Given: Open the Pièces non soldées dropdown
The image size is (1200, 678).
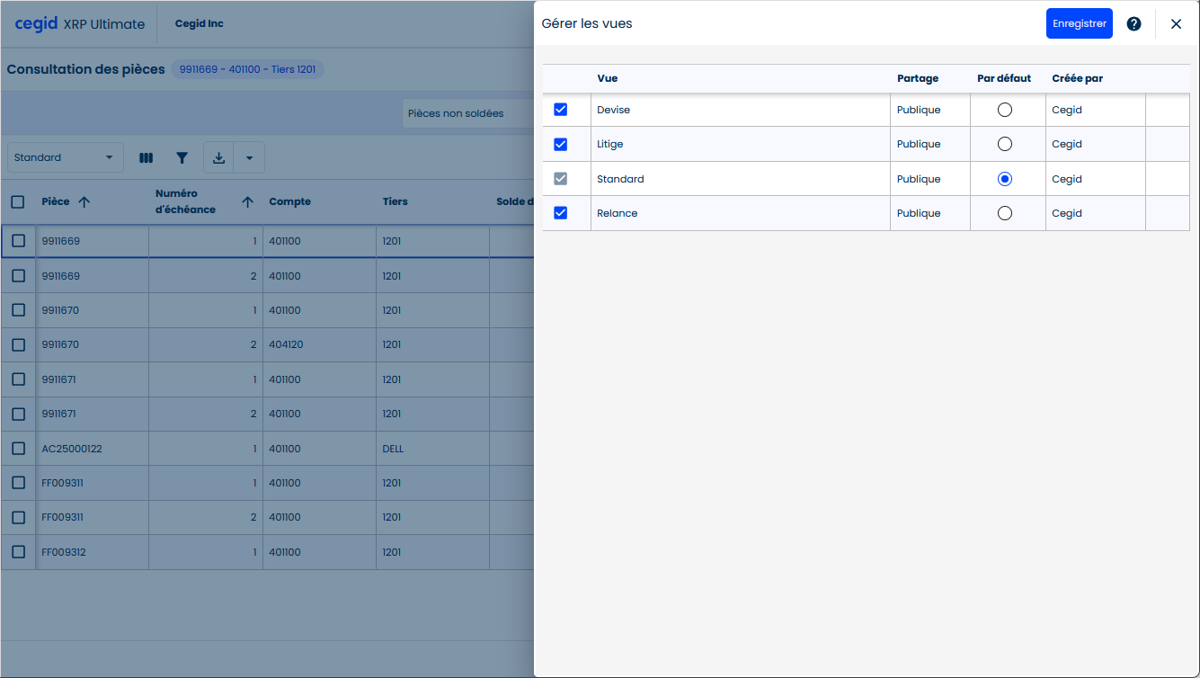Looking at the screenshot, I should (467, 114).
